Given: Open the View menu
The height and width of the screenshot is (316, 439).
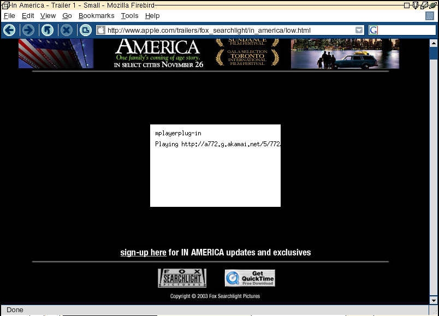Looking at the screenshot, I should pos(48,16).
